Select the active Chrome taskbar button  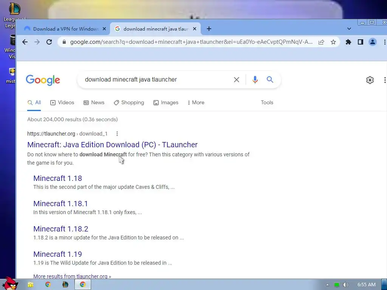(83, 285)
